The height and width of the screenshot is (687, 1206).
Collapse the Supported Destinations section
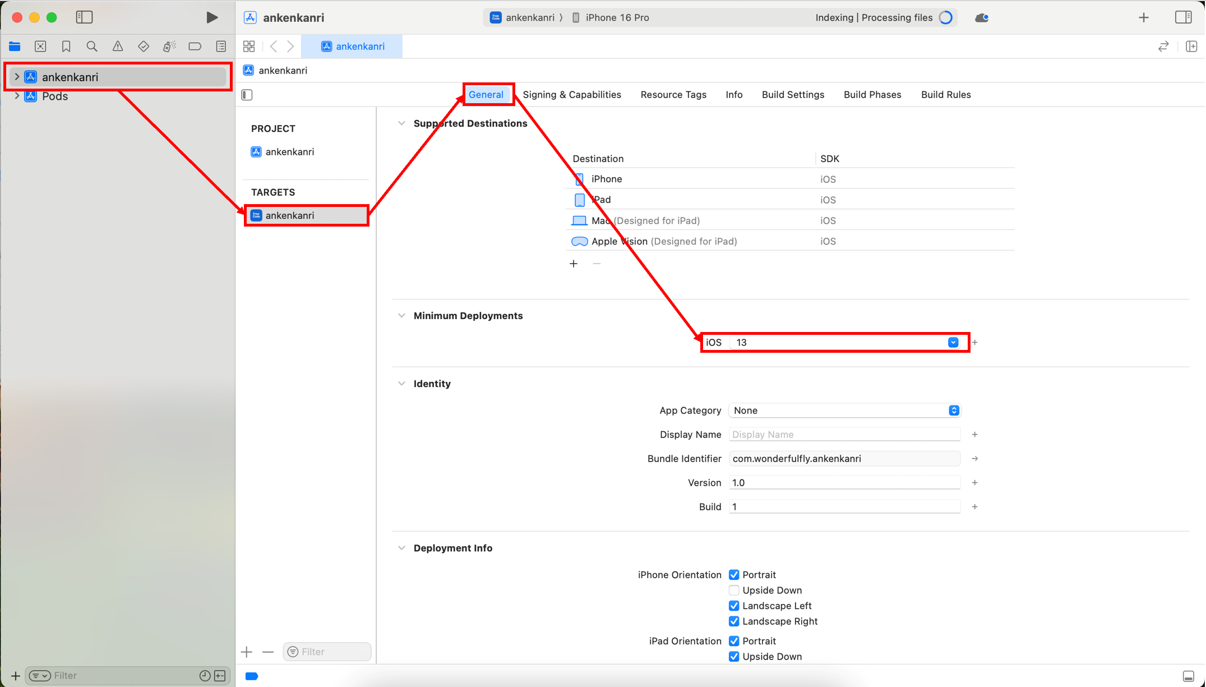401,123
